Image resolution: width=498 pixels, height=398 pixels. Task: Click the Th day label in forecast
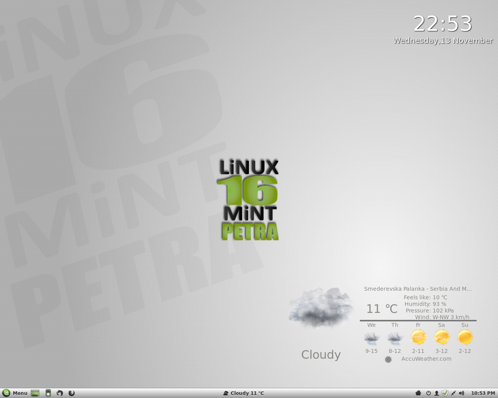coord(395,325)
